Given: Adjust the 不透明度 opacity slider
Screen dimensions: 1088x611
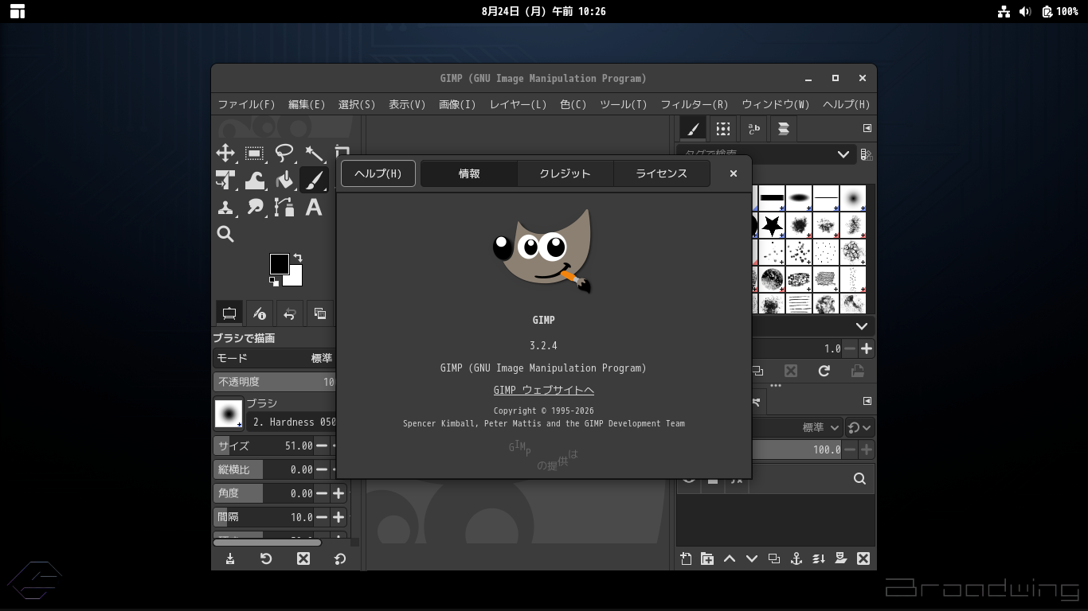Looking at the screenshot, I should [275, 382].
